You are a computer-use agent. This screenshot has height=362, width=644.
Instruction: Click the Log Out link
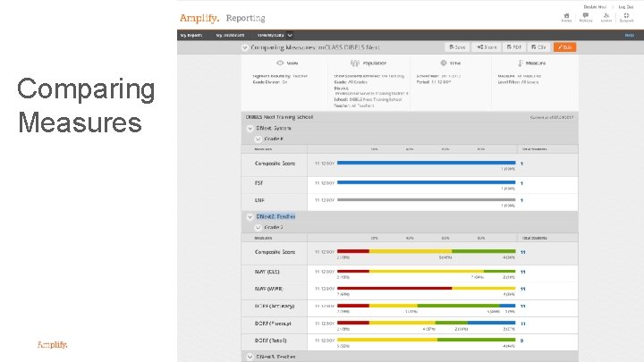(626, 7)
